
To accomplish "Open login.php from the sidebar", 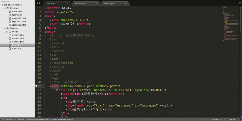I will tap(17, 48).
